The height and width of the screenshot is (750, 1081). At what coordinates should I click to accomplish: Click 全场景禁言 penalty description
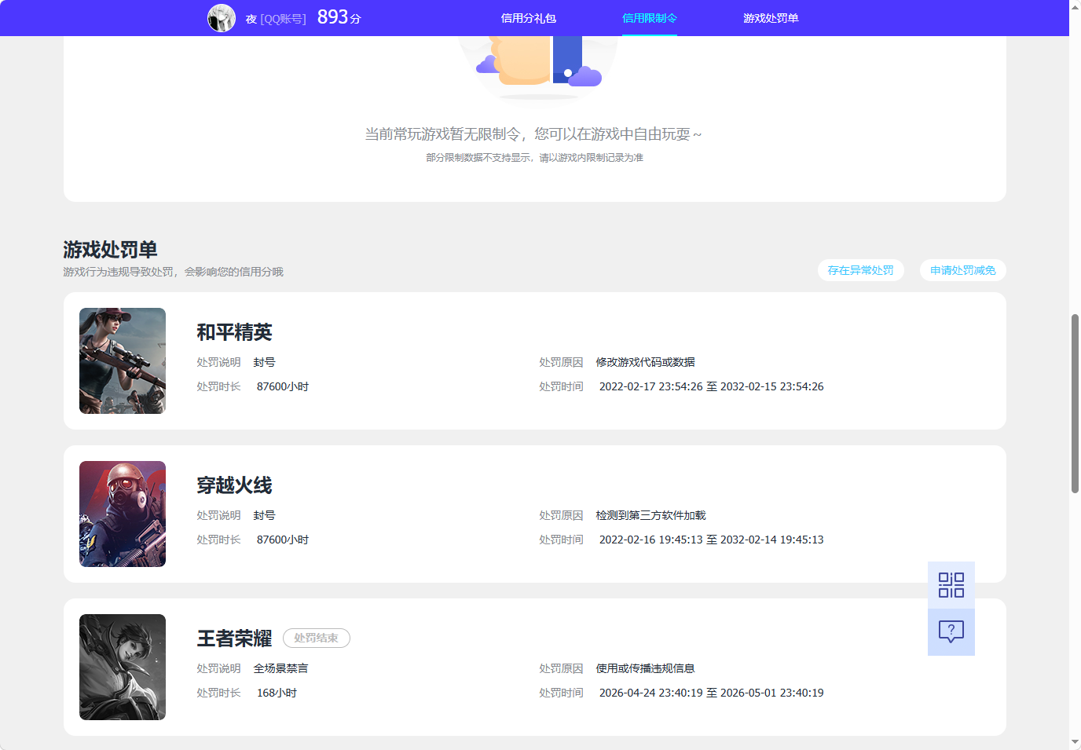(x=280, y=668)
